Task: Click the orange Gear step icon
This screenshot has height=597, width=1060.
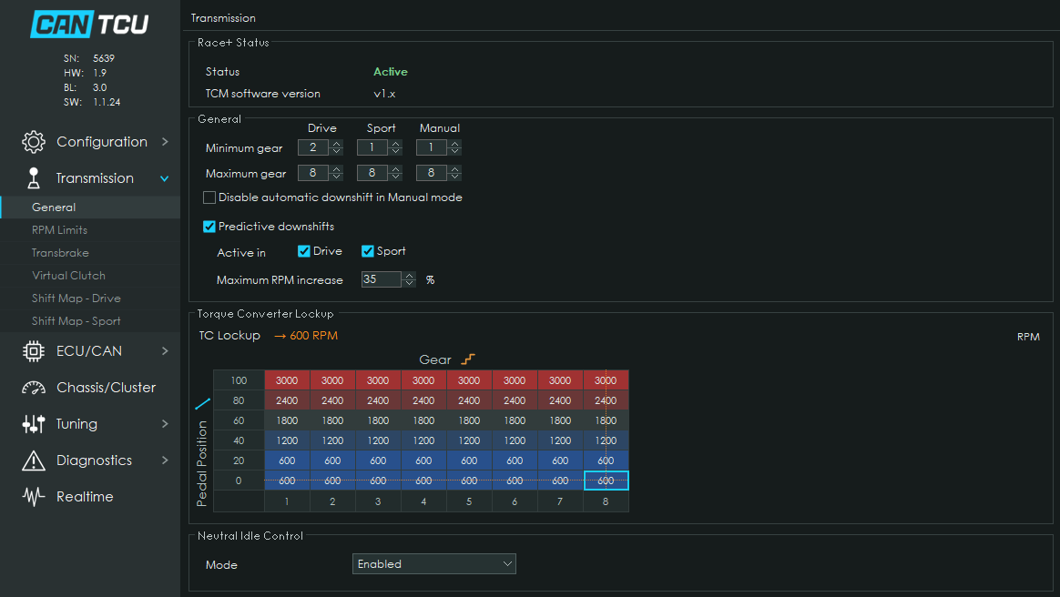Action: click(468, 359)
